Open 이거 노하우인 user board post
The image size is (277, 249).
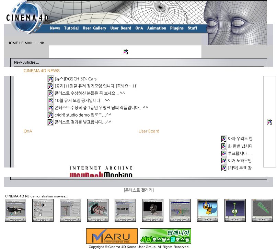click(240, 161)
